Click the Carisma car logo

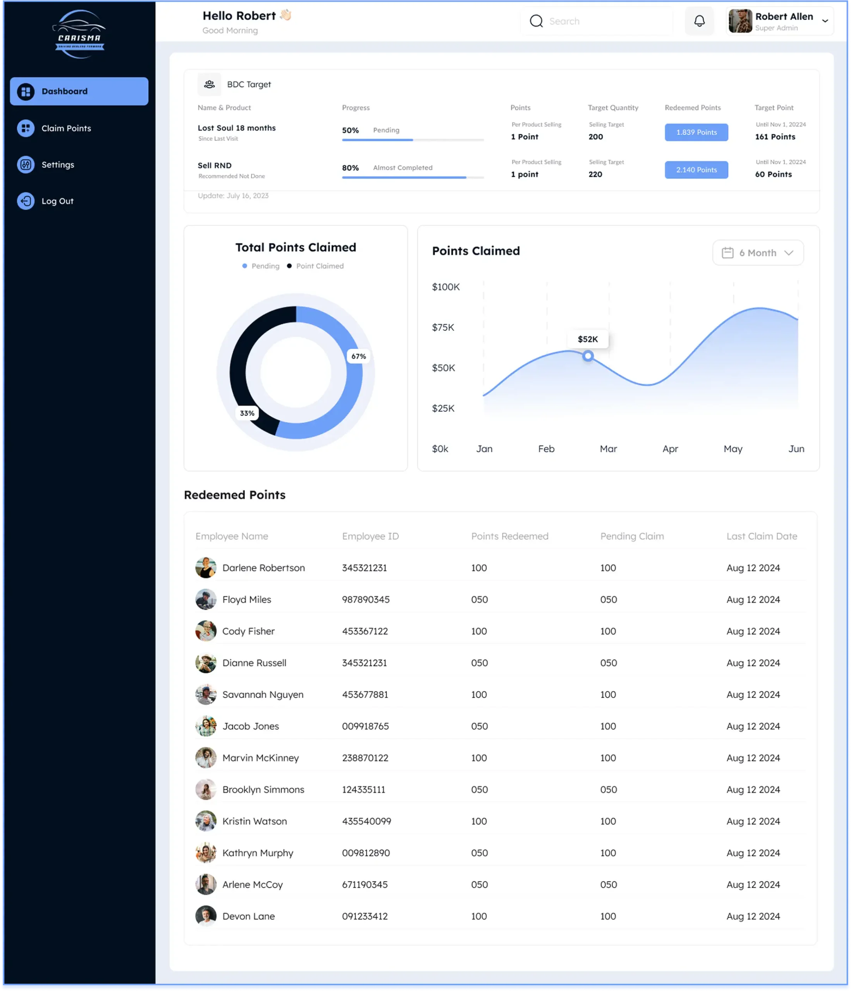pyautogui.click(x=79, y=33)
